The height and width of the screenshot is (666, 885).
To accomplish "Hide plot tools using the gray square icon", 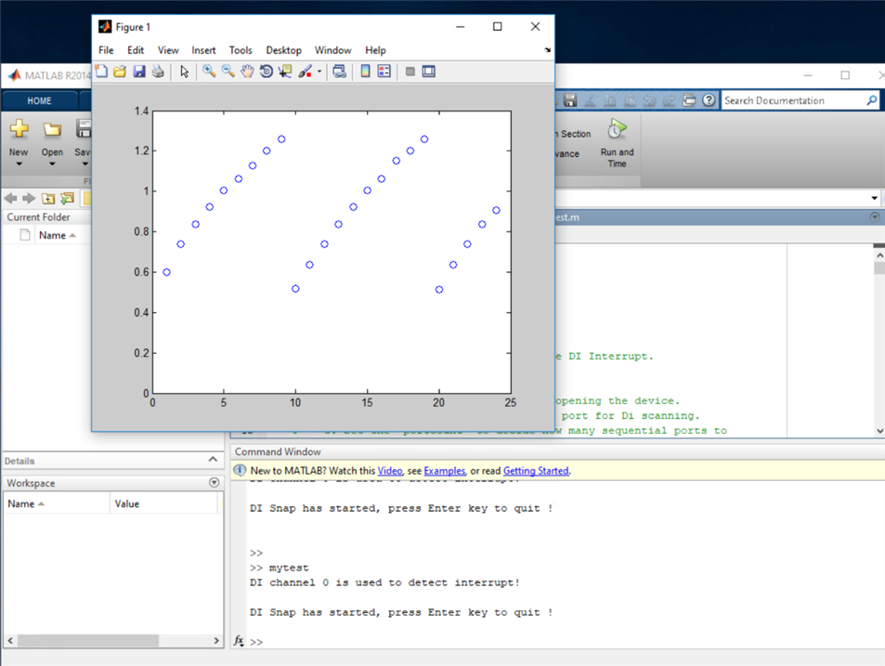I will tap(410, 72).
